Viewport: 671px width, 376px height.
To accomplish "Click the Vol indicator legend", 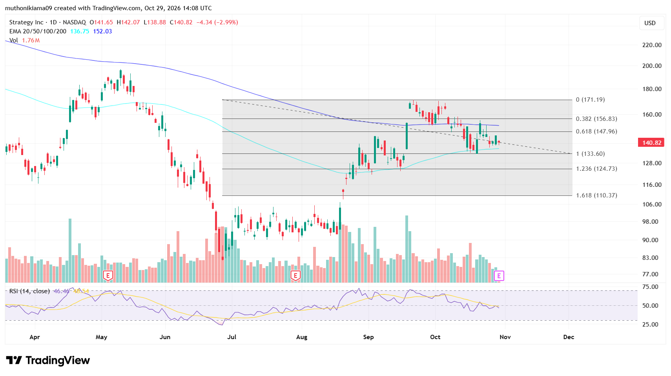I will pyautogui.click(x=14, y=40).
